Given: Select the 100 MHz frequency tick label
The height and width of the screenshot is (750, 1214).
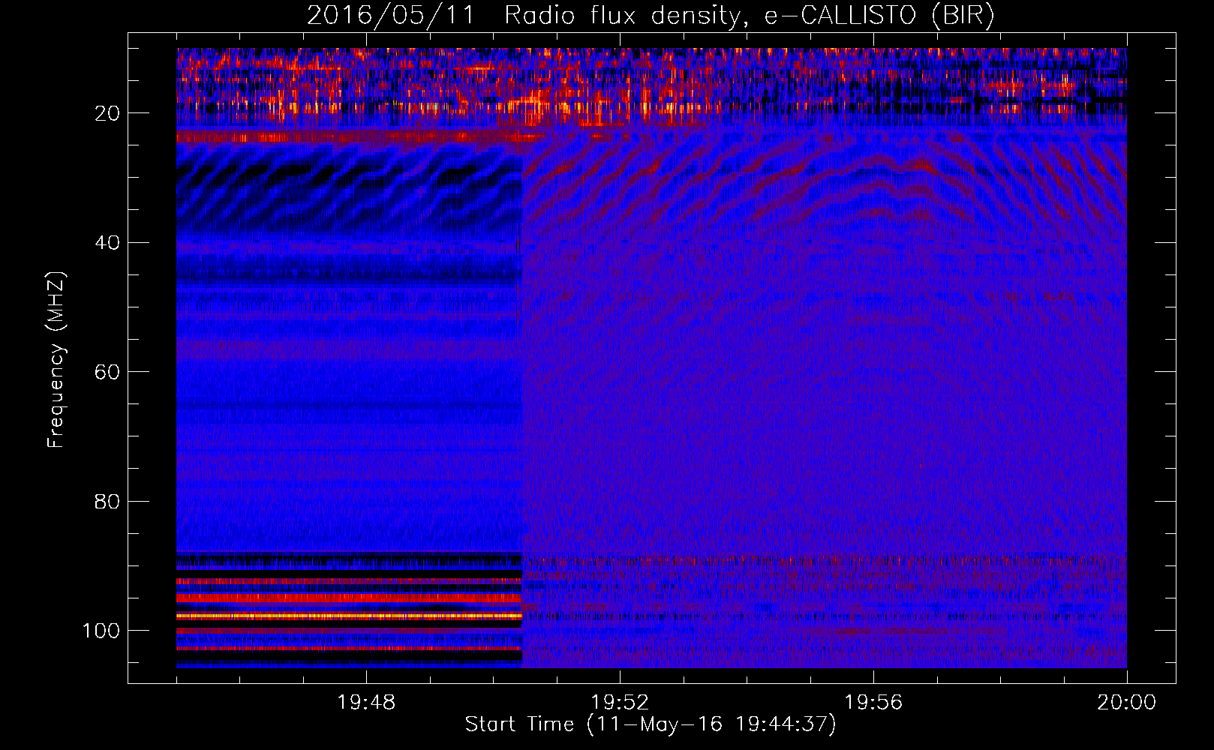Looking at the screenshot, I should [x=101, y=631].
